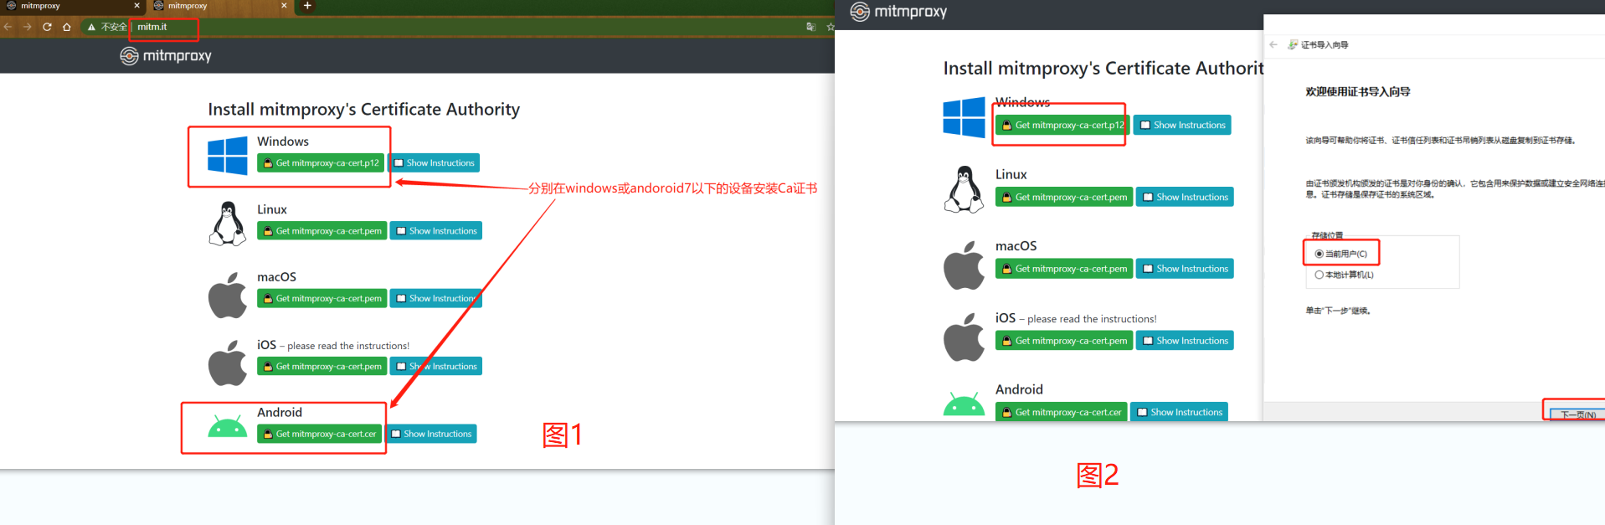Click Windows logo in right page
Screen dimensions: 1605x525
[965, 117]
